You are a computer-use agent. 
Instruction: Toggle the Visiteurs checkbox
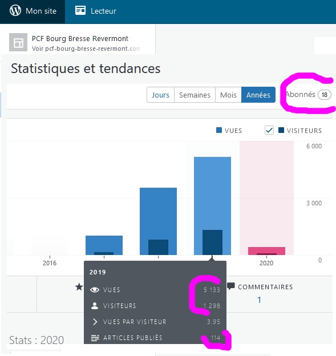coord(269,130)
